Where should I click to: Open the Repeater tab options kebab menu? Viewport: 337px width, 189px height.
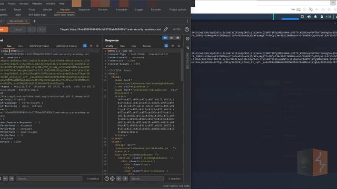click(x=187, y=21)
